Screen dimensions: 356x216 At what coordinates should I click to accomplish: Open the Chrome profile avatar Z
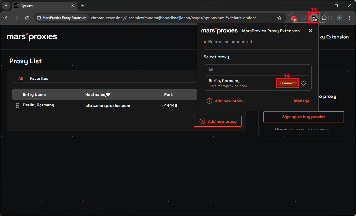click(x=339, y=18)
